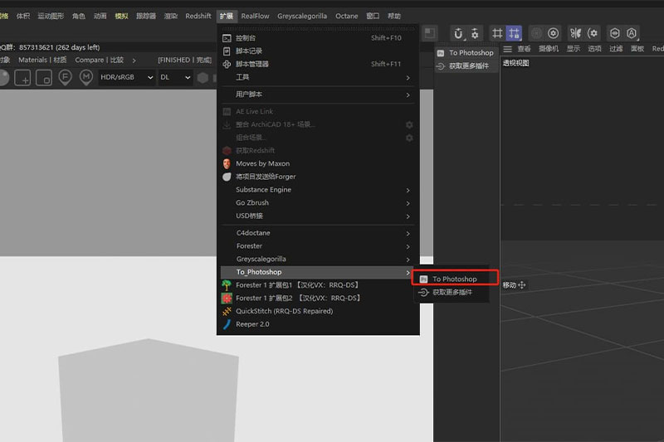Click the pin icon labeled F
Screen dimensions: 664x442
tap(65, 78)
